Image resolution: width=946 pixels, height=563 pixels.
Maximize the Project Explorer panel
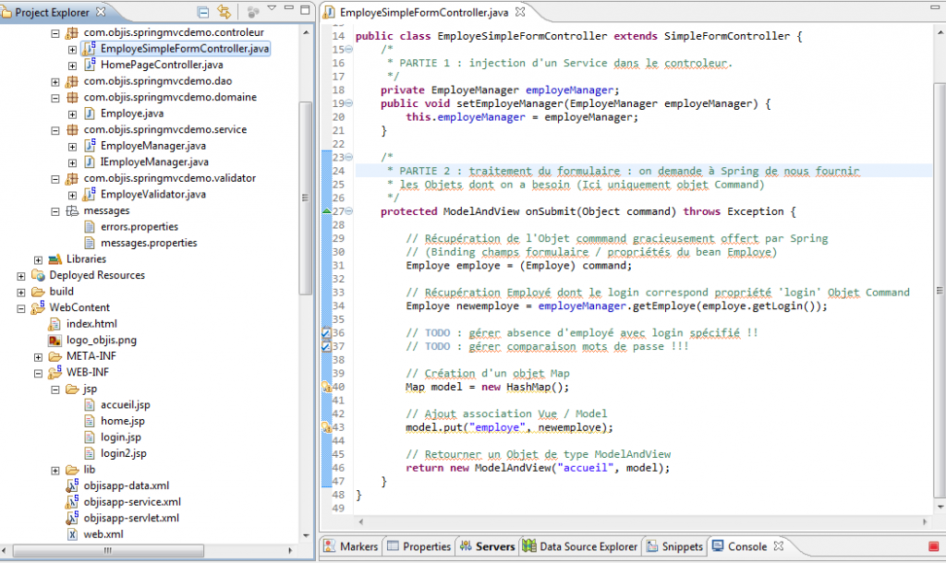[305, 9]
